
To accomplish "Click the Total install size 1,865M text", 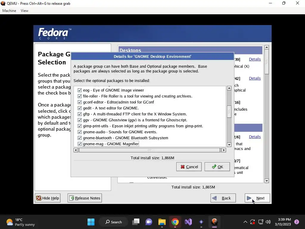I will tap(193, 187).
